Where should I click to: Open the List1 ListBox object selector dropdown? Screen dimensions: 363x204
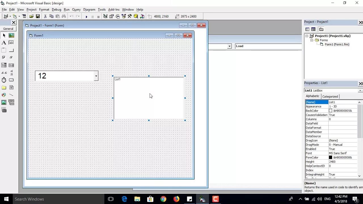pyautogui.click(x=360, y=90)
